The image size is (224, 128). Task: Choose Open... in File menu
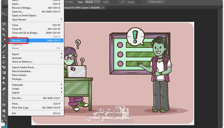pyautogui.click(x=36, y=4)
